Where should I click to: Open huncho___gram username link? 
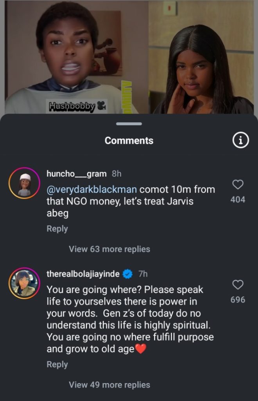(76, 174)
